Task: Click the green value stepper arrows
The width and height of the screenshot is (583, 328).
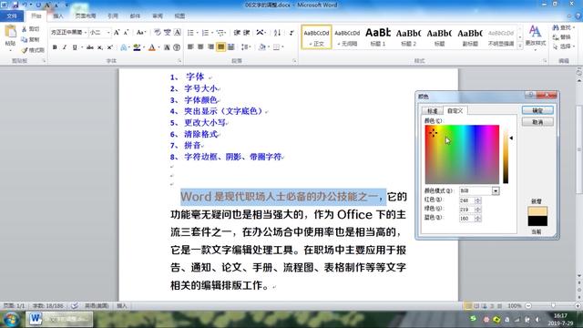Action: pos(477,210)
